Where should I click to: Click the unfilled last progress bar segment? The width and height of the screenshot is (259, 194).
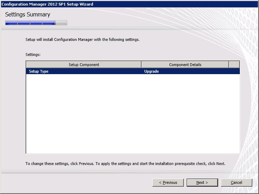click(x=61, y=23)
